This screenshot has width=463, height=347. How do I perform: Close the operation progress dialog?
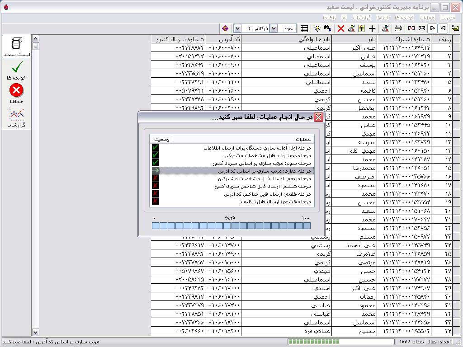pos(318,117)
